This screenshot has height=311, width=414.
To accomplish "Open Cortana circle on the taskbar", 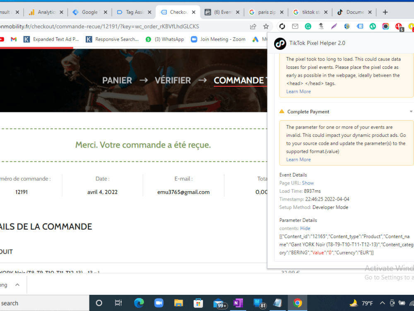I will click(99, 303).
